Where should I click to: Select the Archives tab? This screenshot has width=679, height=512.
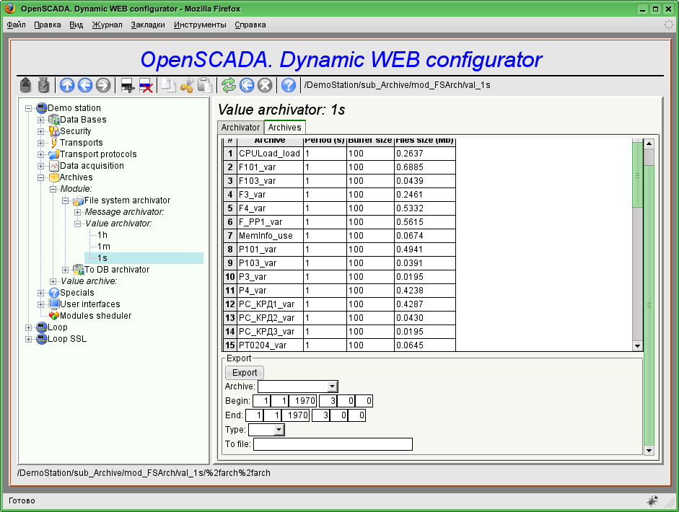click(x=284, y=127)
